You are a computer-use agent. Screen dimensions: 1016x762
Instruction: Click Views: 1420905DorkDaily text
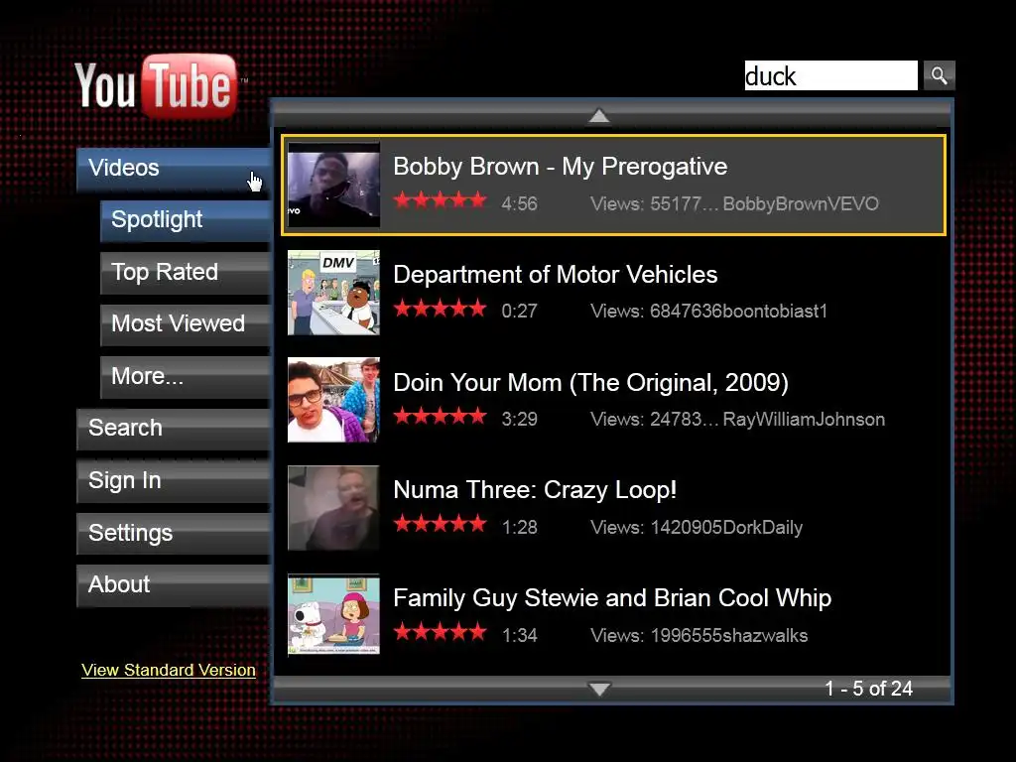pyautogui.click(x=697, y=528)
